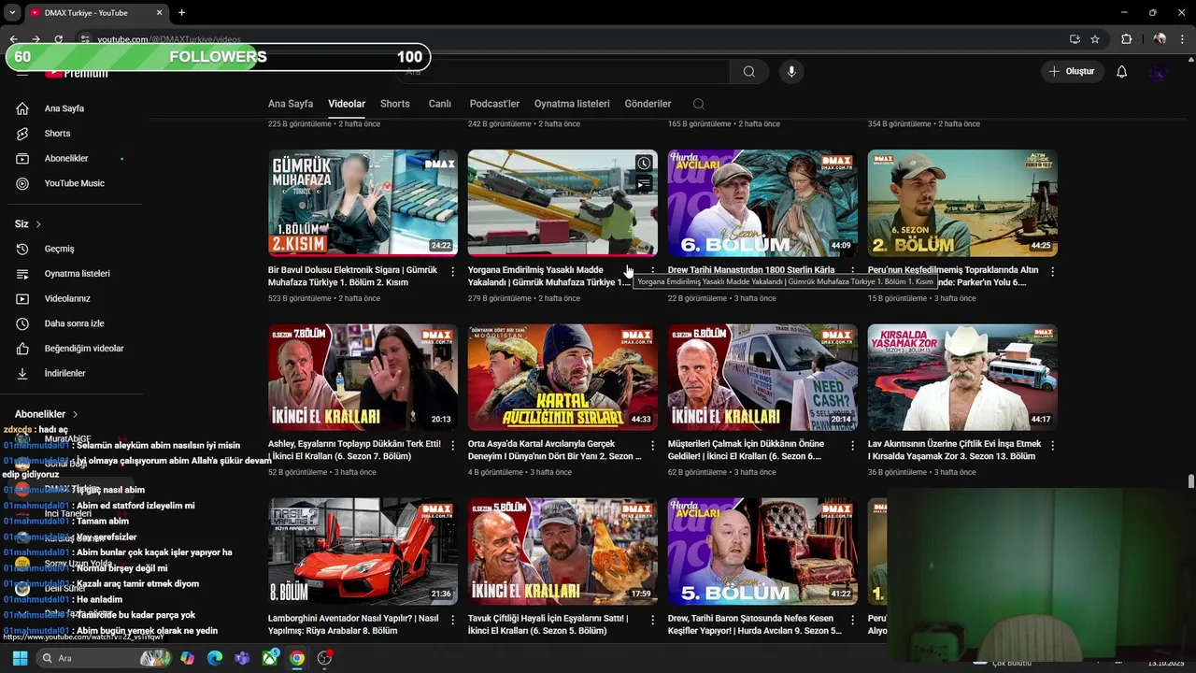This screenshot has height=673, width=1196.
Task: Go back in the browser
Action: click(x=13, y=39)
